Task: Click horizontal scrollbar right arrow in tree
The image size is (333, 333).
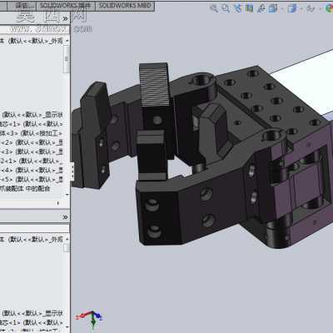Action: pos(58,203)
